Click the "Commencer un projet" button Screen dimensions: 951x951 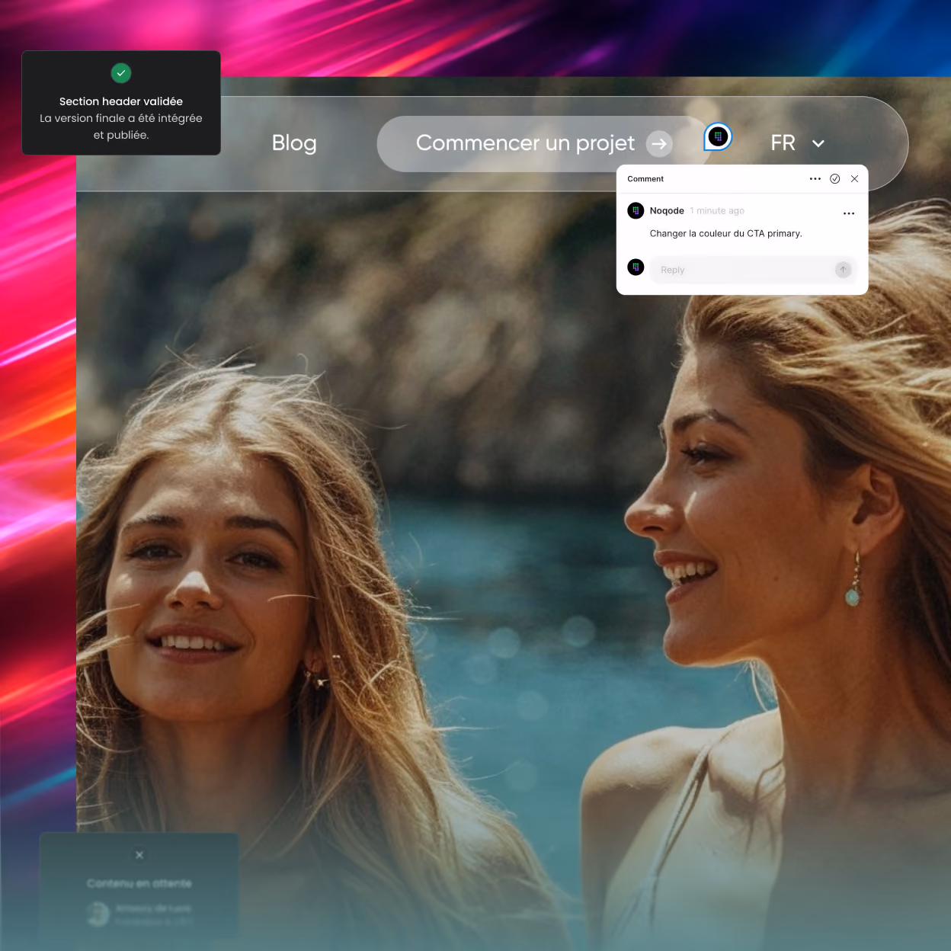(546, 143)
